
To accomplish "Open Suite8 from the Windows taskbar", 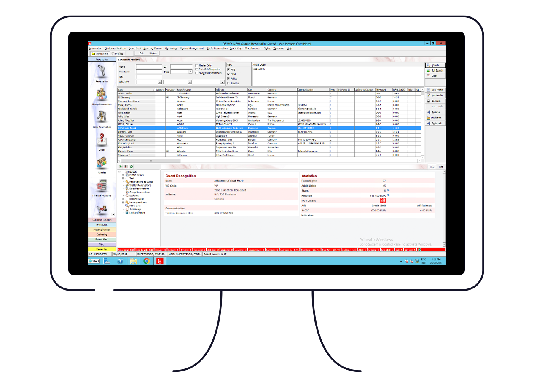I will click(160, 261).
